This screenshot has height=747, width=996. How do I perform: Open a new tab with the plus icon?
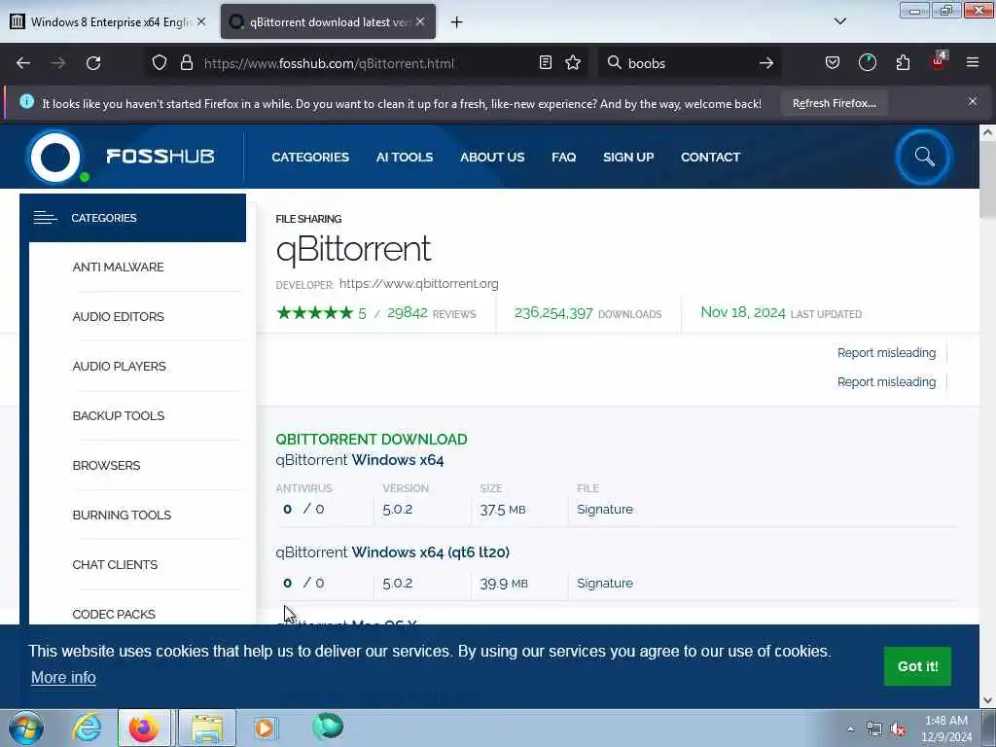click(457, 22)
